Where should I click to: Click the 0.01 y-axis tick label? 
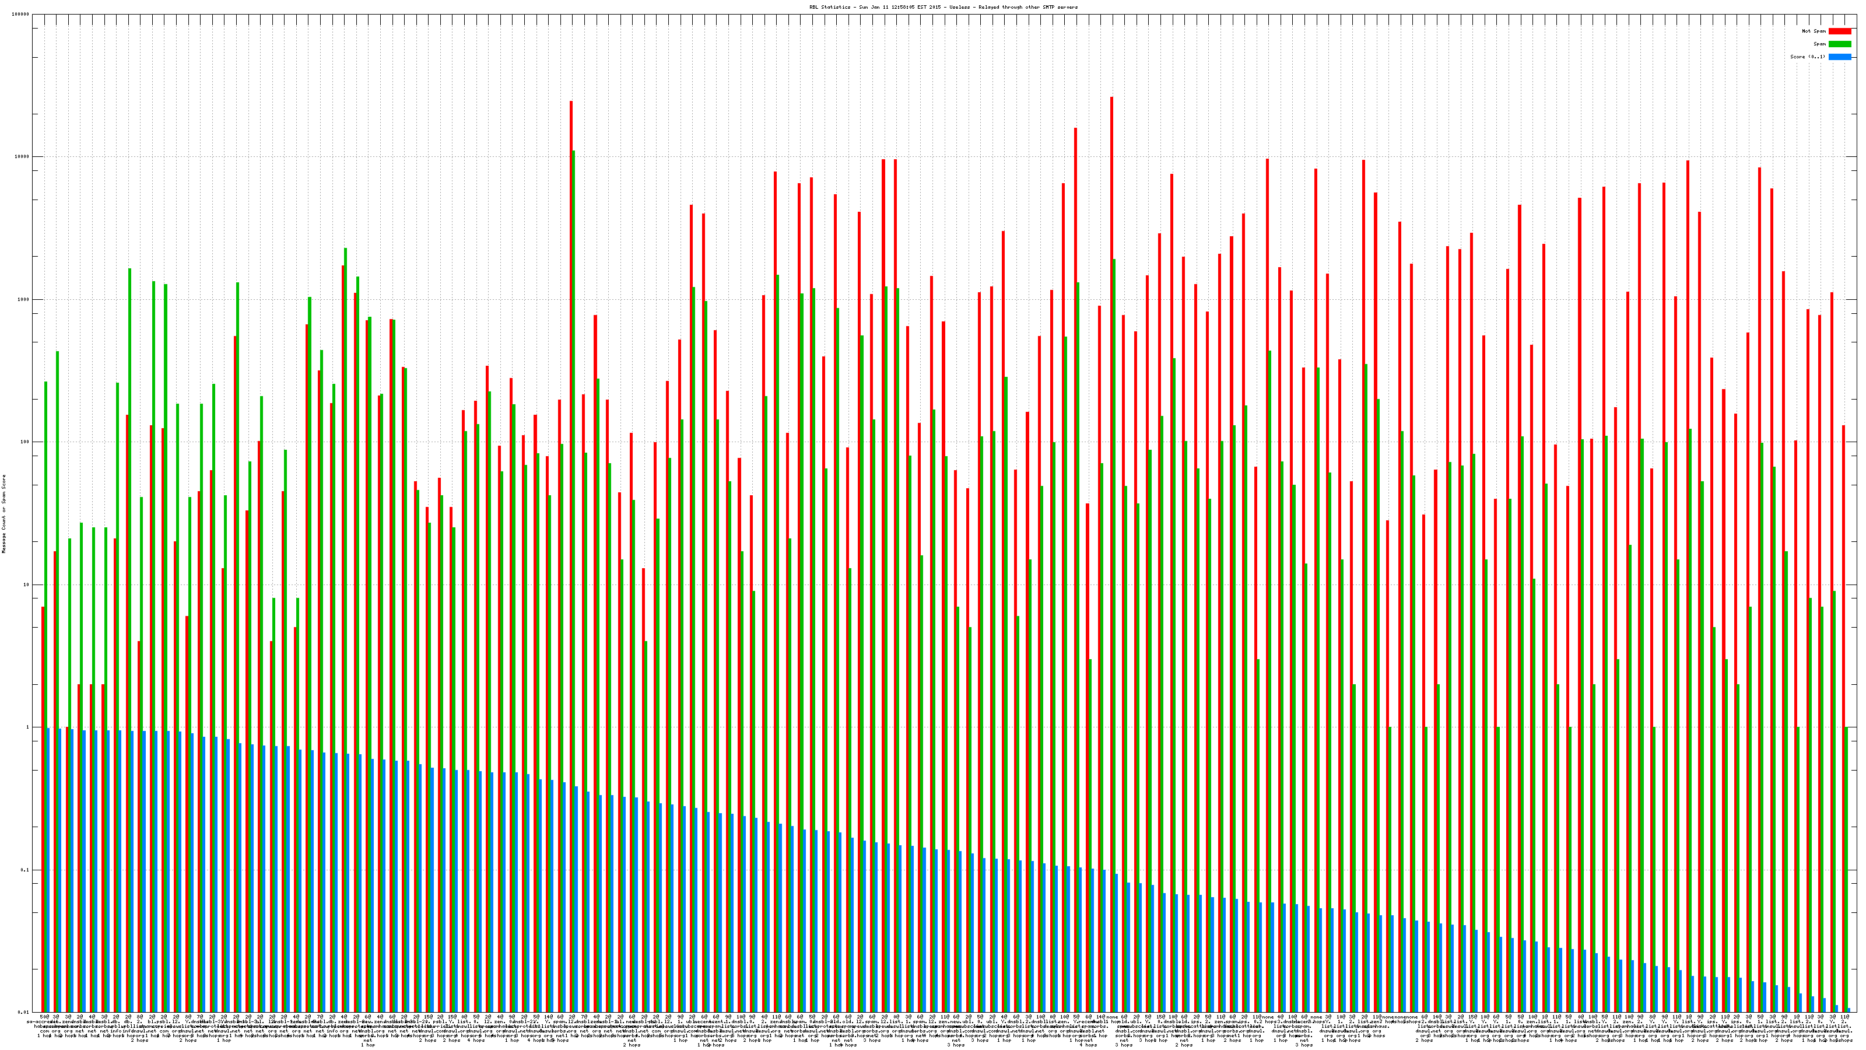[24, 1012]
